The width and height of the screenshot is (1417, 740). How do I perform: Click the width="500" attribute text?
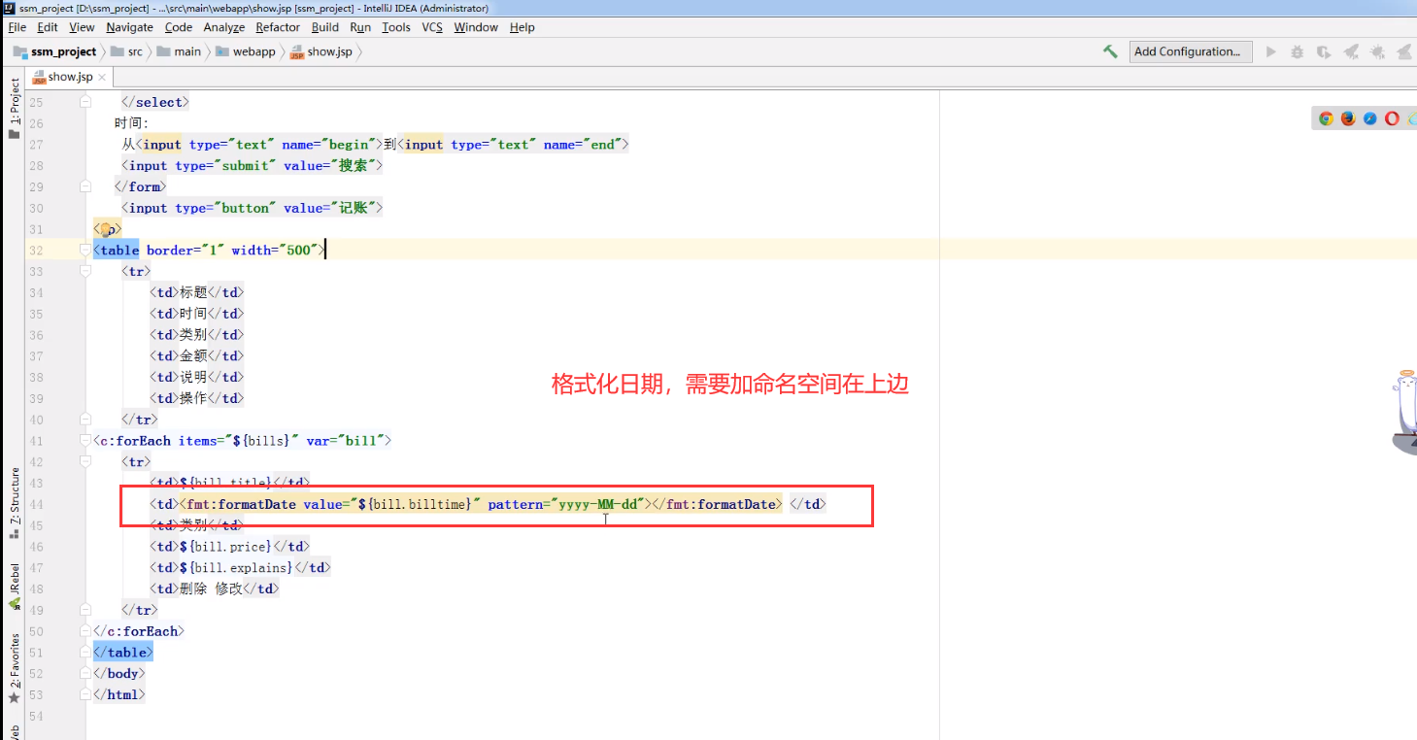click(275, 250)
